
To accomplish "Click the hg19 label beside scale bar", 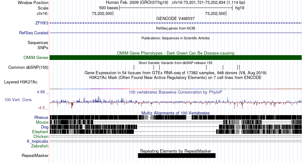I will click(240, 8).
